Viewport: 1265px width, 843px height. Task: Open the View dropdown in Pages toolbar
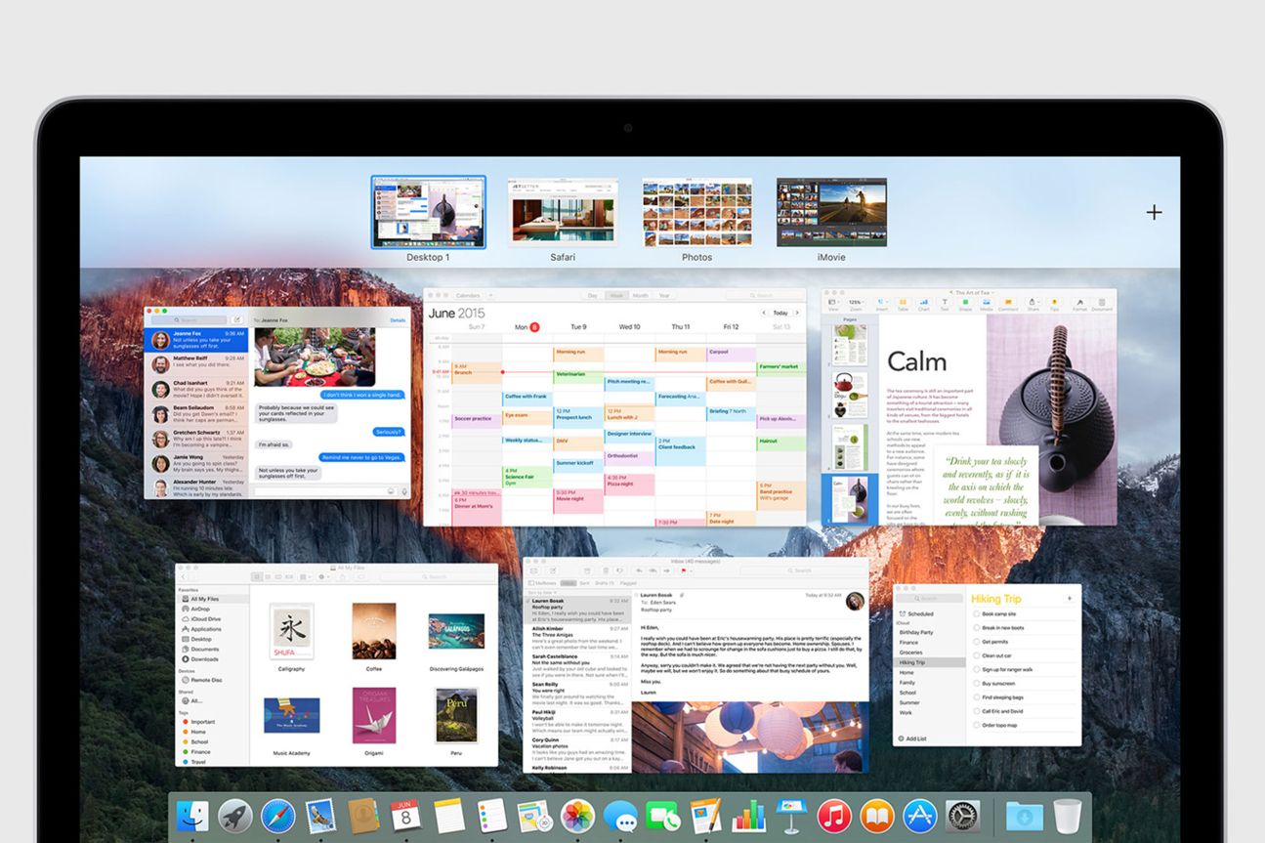[833, 304]
